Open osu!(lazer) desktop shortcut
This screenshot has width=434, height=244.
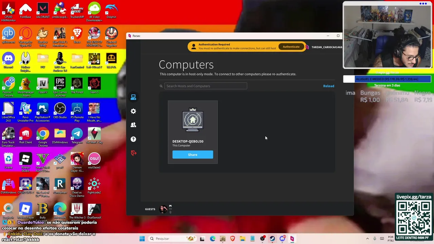tap(94, 161)
